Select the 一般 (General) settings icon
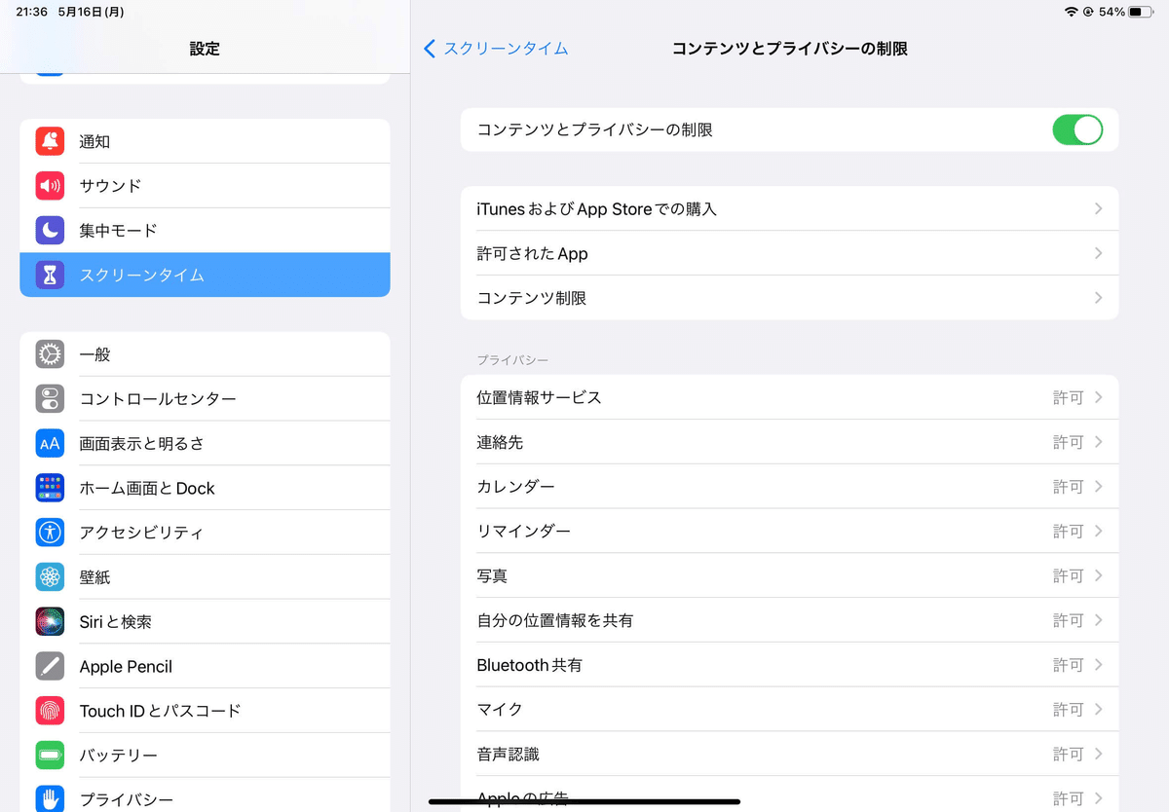Screen dimensions: 1169x812 (x=50, y=354)
